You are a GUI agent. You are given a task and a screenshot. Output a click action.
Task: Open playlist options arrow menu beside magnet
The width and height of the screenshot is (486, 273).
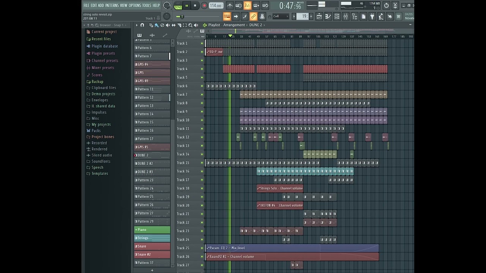point(137,25)
